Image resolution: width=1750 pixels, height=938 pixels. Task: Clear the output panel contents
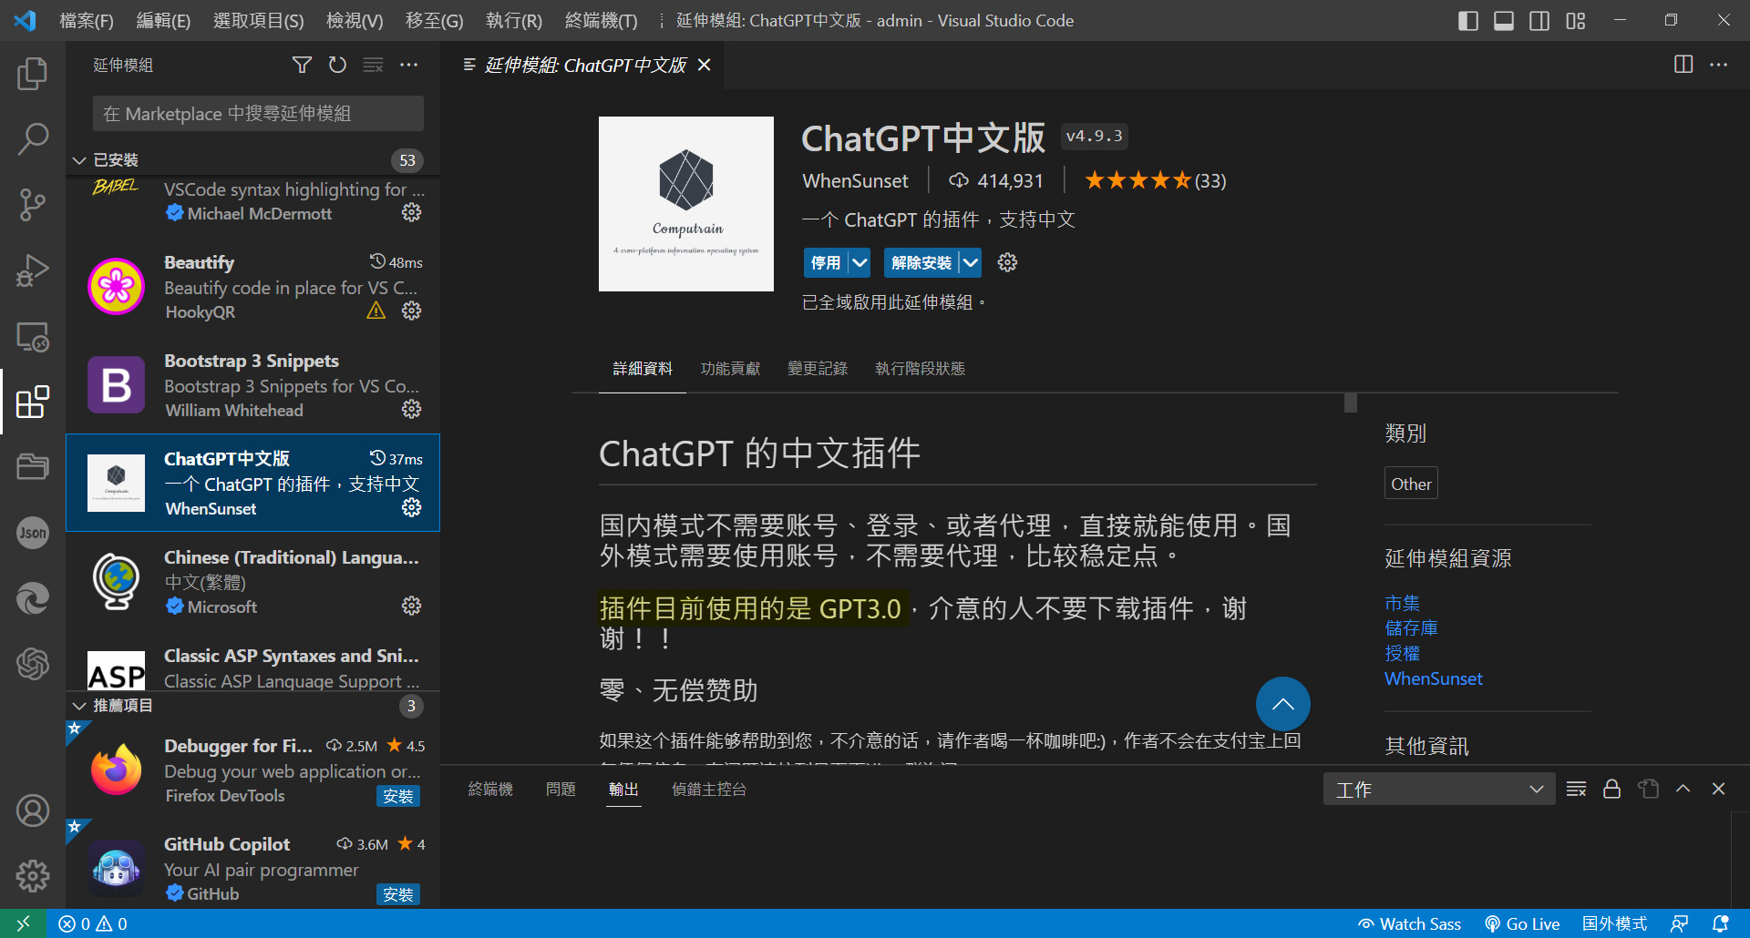[x=1576, y=789]
